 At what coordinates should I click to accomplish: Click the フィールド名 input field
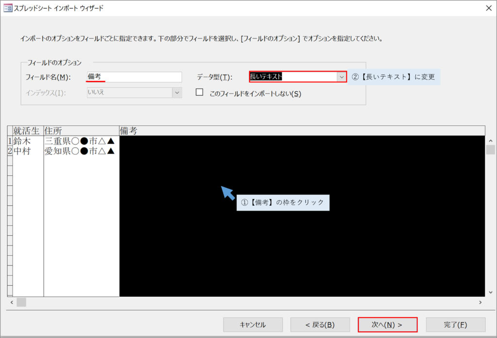134,77
